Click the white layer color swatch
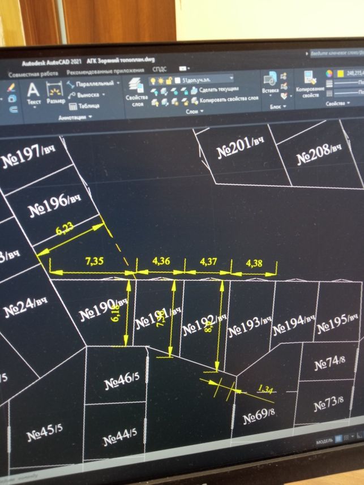This screenshot has width=364, height=485. click(177, 80)
